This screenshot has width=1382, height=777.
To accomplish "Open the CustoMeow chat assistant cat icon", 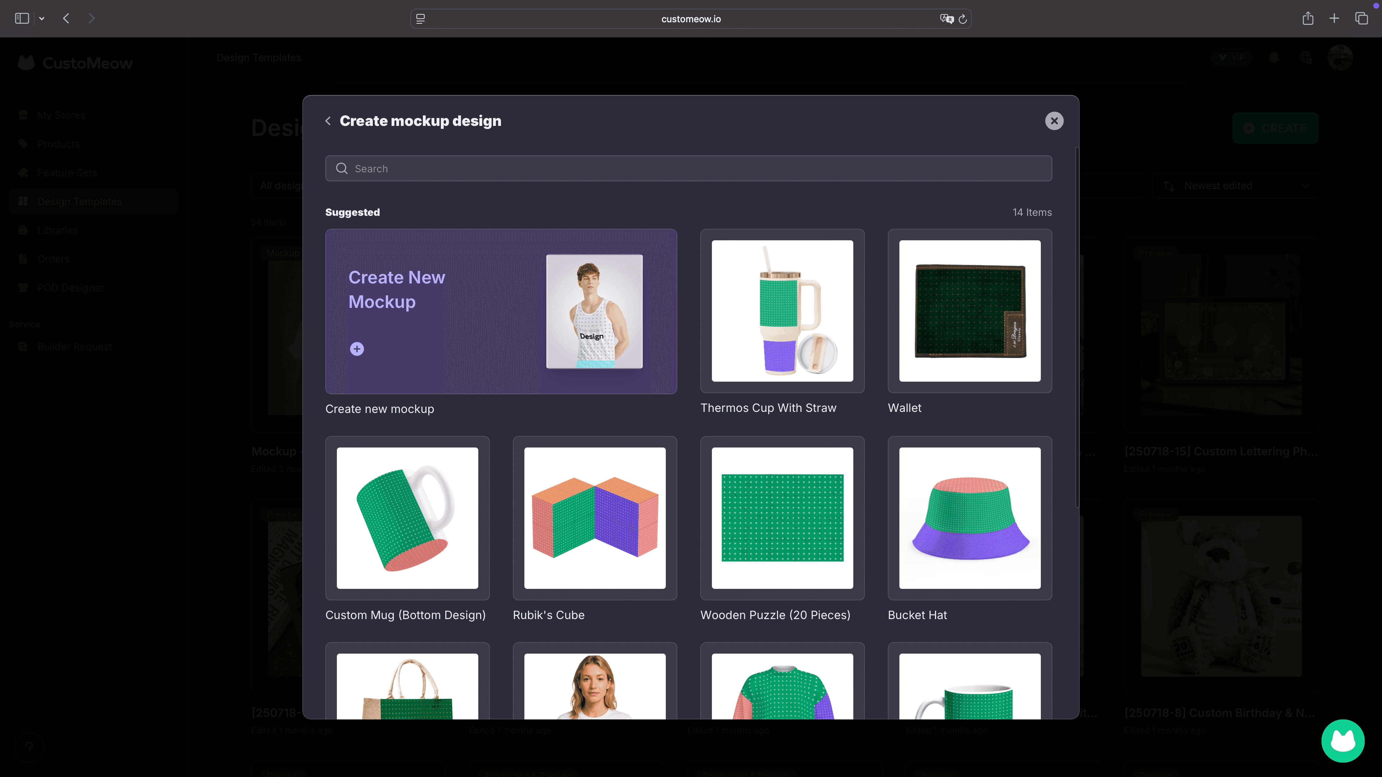I will point(1342,741).
